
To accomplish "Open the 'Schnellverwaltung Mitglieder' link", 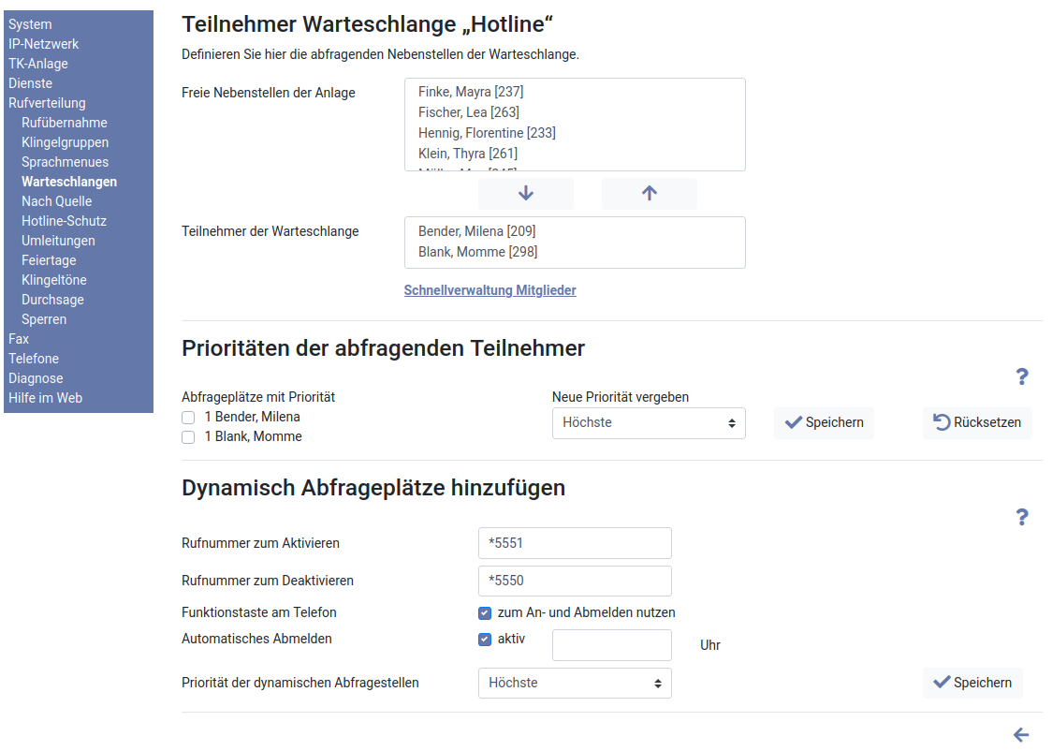I will pyautogui.click(x=489, y=290).
